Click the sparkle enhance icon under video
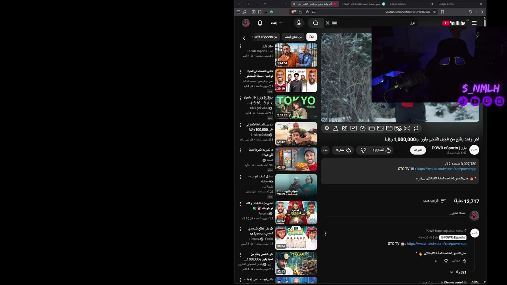The width and height of the screenshot is (507, 285). tap(353, 128)
